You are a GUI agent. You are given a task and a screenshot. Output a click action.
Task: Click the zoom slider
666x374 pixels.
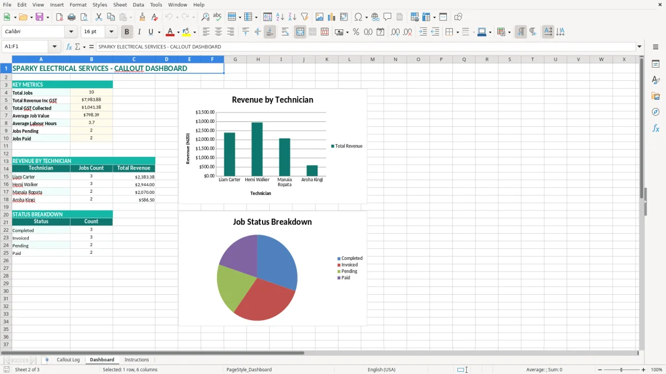pos(622,370)
